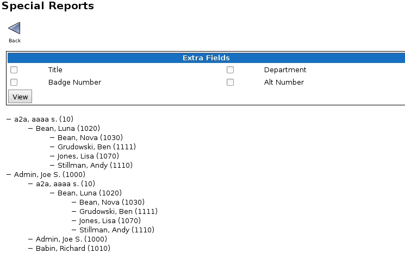
Task: Check the Department extra field checkbox
Action: click(230, 69)
